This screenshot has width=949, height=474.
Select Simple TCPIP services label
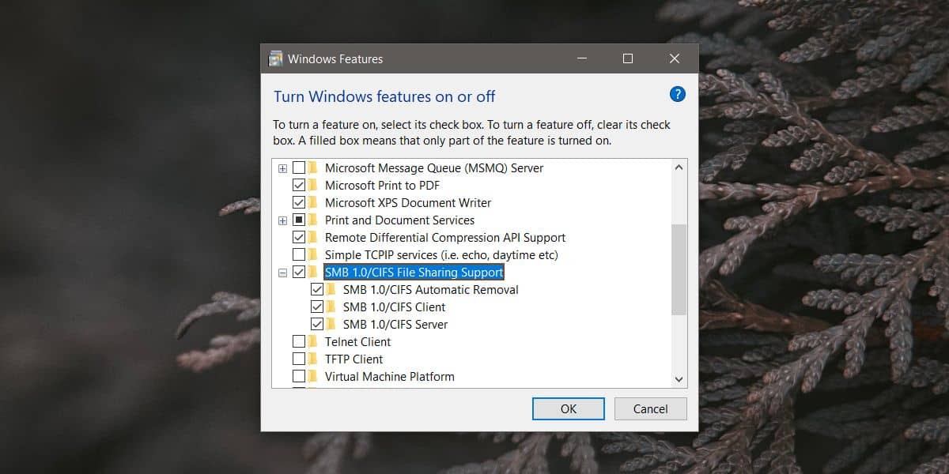click(441, 254)
